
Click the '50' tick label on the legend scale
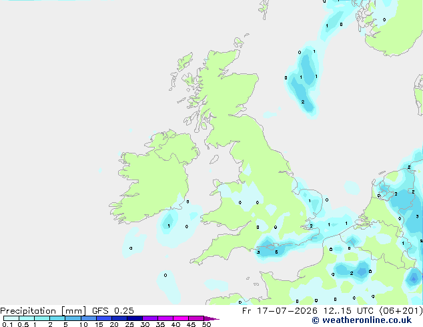(x=206, y=324)
